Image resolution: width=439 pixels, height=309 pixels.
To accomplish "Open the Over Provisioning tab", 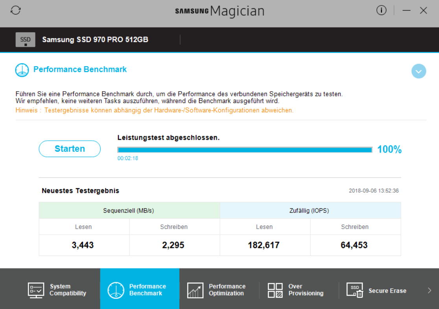I will (x=299, y=290).
